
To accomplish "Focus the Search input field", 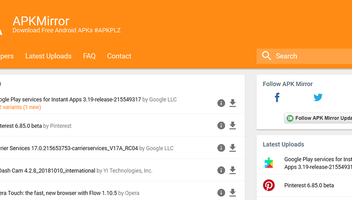I will click(304, 56).
